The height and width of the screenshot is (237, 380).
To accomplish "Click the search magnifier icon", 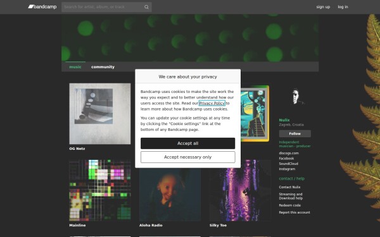I will pyautogui.click(x=146, y=7).
